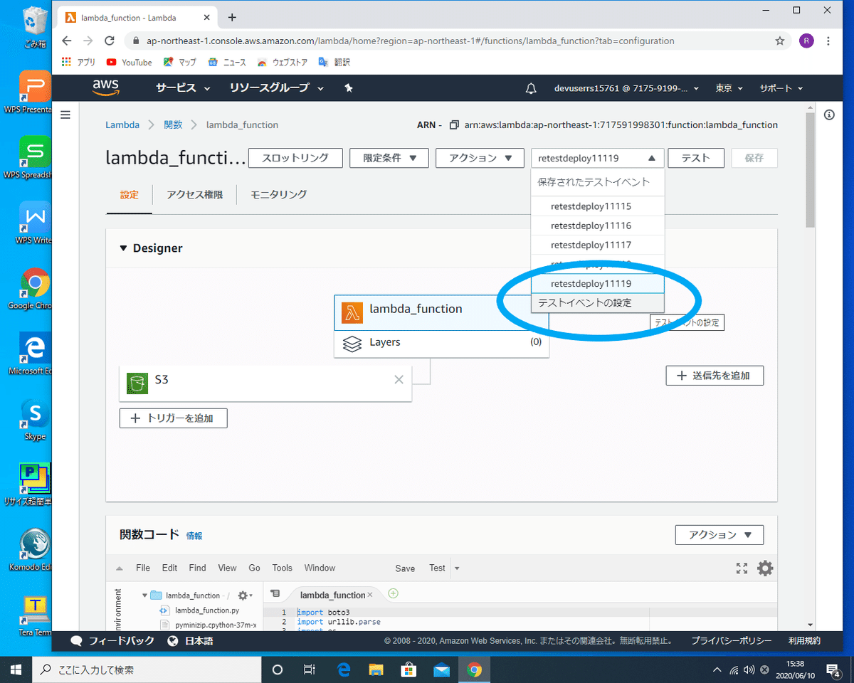This screenshot has width=854, height=683.
Task: Select test event retestdeploy11117
Action: tap(598, 245)
